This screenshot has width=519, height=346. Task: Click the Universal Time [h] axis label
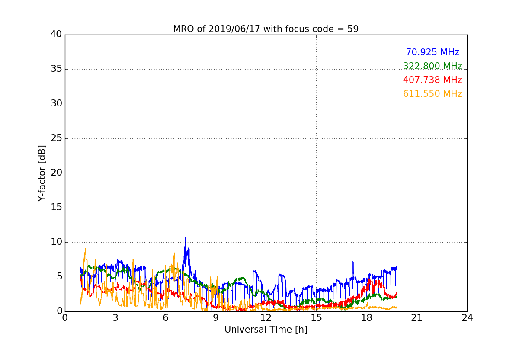click(x=266, y=330)
